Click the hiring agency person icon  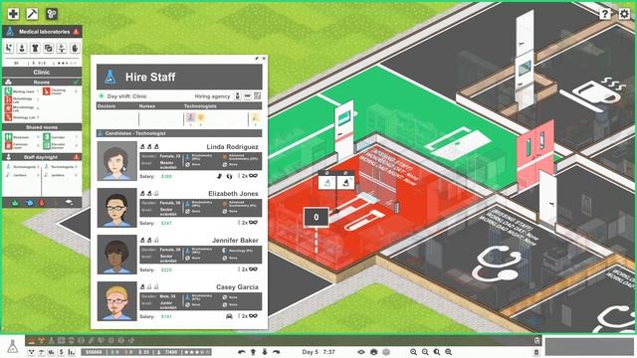click(x=238, y=96)
